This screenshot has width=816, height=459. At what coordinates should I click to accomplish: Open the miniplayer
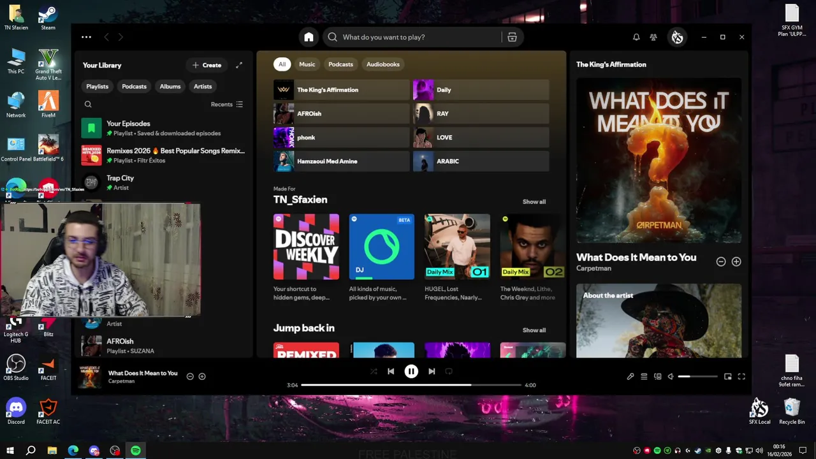(728, 377)
